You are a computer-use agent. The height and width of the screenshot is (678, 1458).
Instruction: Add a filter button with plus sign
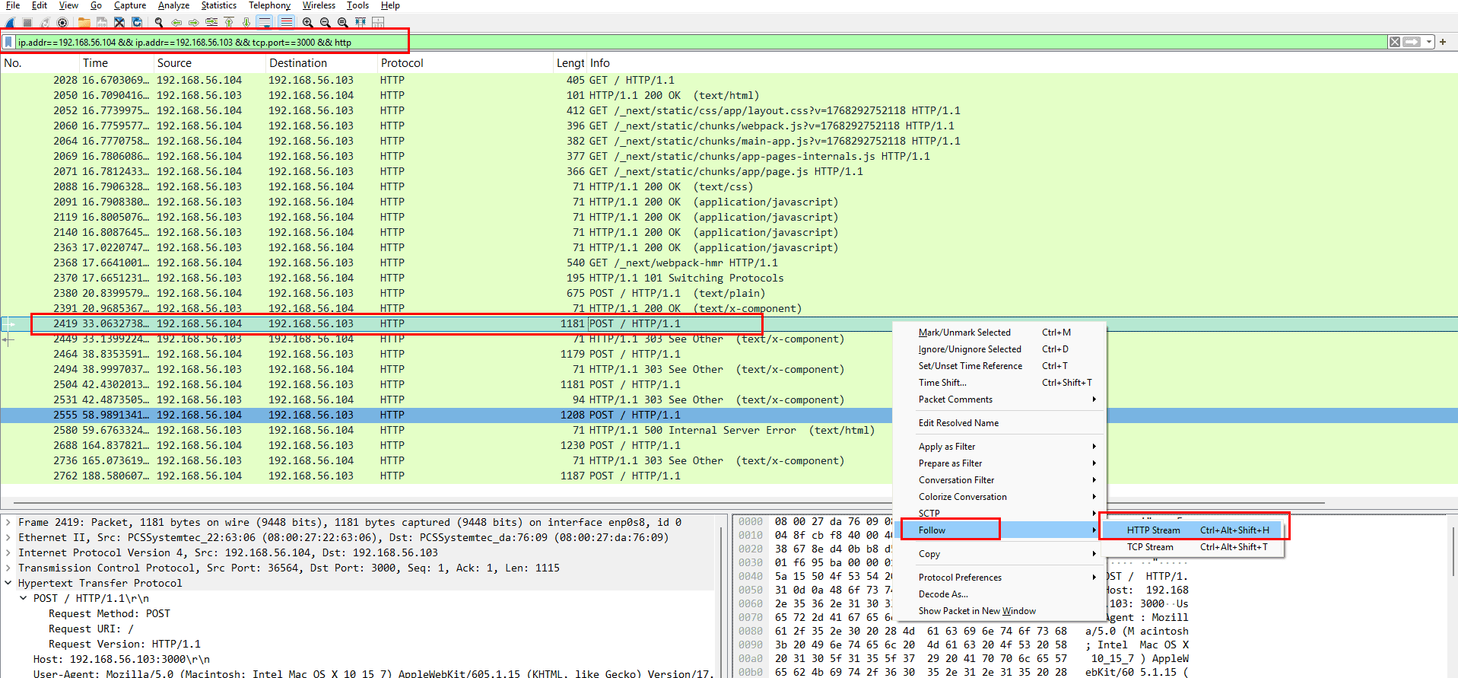tap(1443, 42)
